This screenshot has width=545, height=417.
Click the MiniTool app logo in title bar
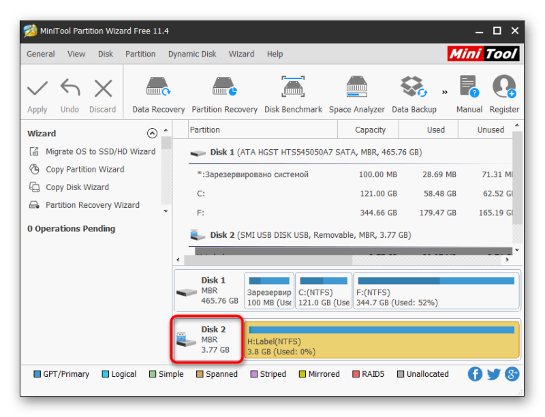point(31,31)
